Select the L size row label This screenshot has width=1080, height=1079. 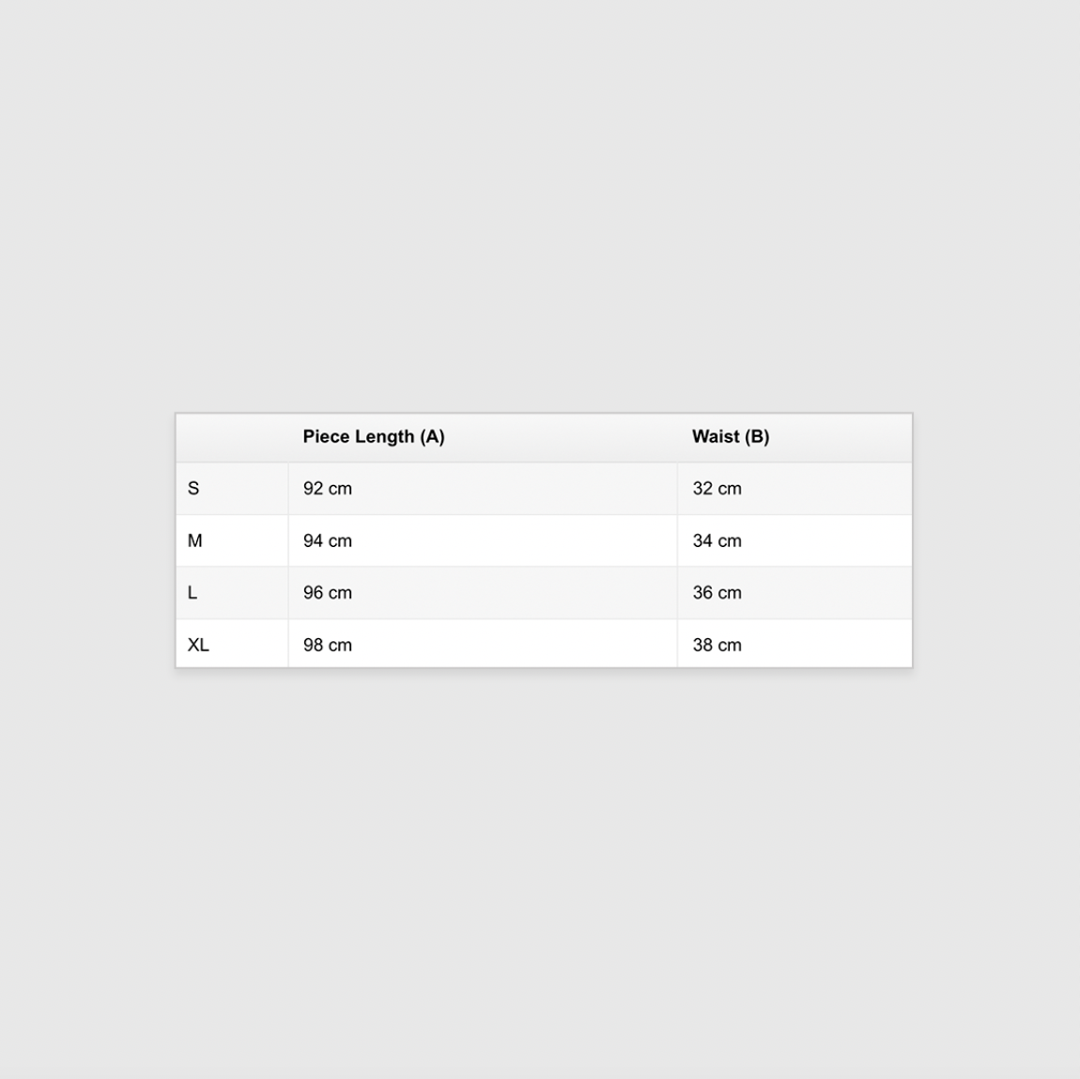193,593
